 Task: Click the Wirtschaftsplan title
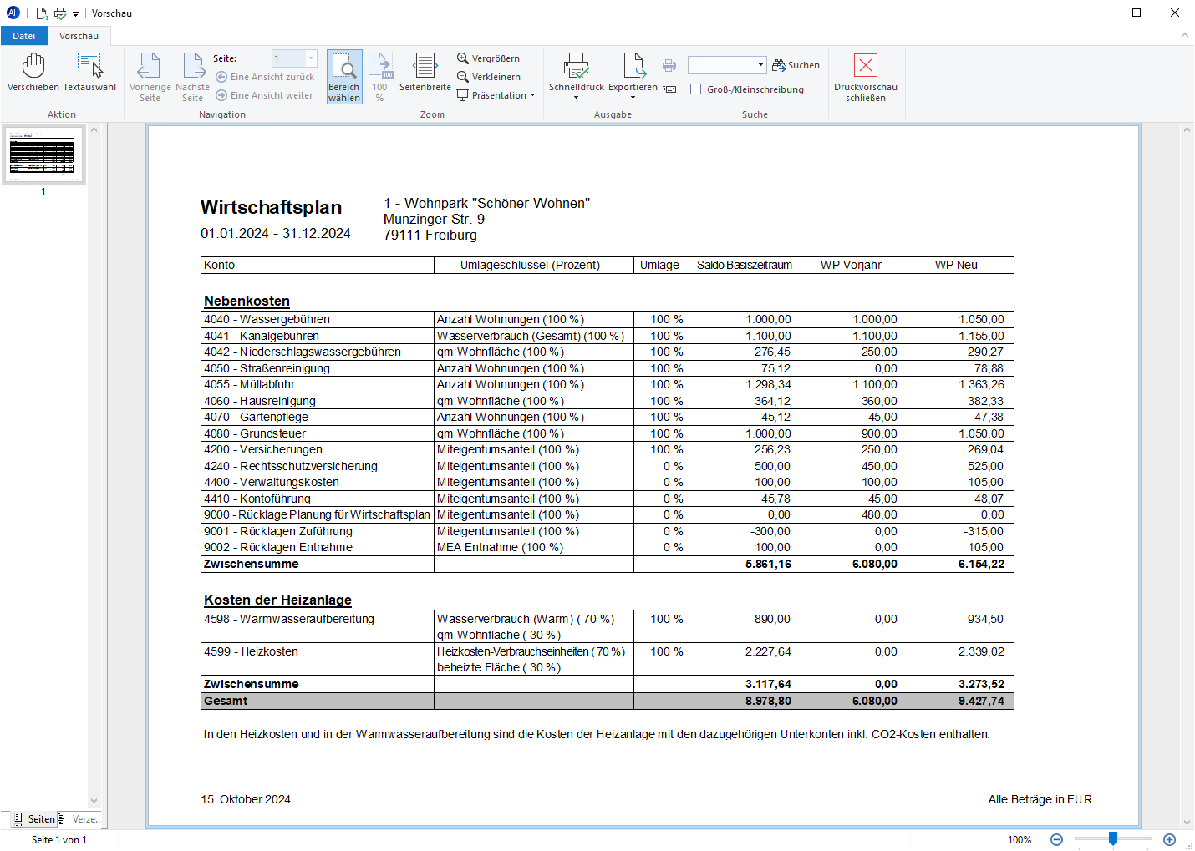pos(271,207)
